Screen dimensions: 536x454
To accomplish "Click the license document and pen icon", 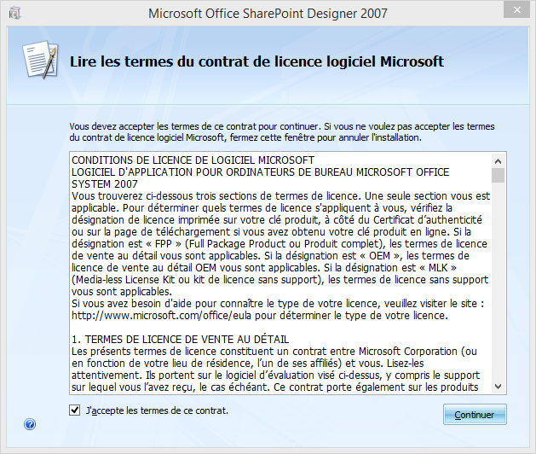I will pyautogui.click(x=40, y=60).
